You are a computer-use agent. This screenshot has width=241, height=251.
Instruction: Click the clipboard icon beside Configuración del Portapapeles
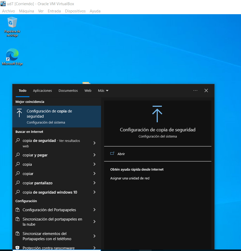[18, 210]
